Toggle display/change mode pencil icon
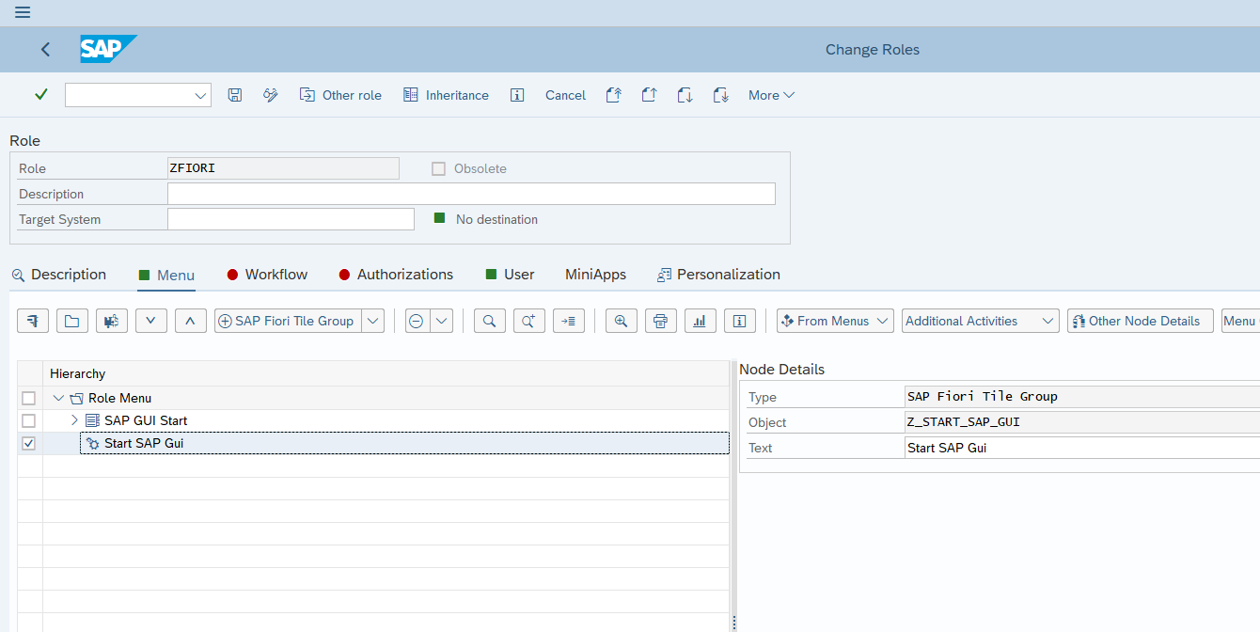The width and height of the screenshot is (1260, 632). point(271,95)
